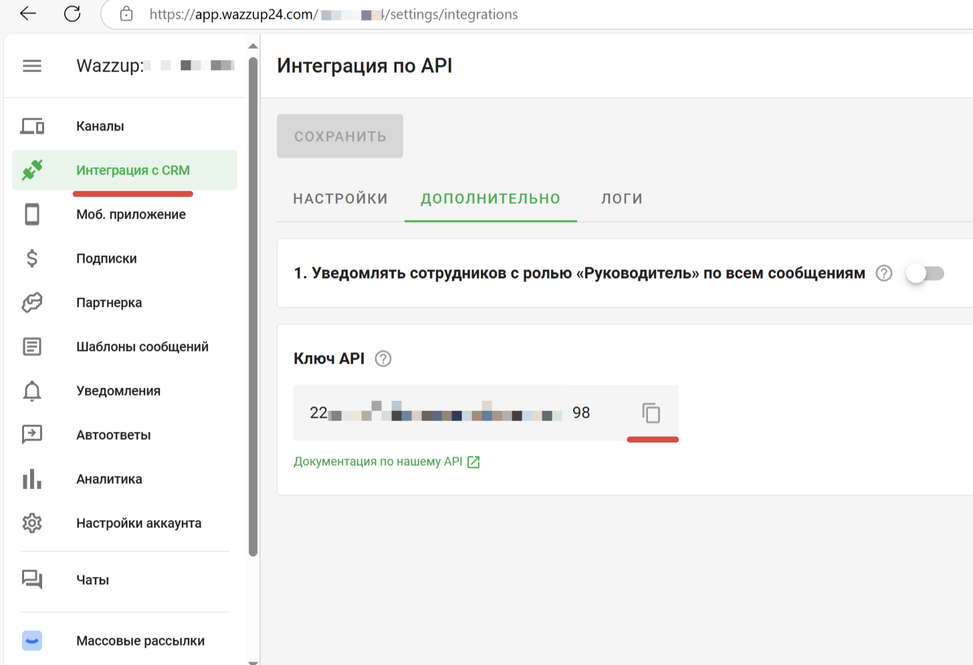This screenshot has height=665, width=973.
Task: Click the browser back arrow
Action: (x=28, y=13)
